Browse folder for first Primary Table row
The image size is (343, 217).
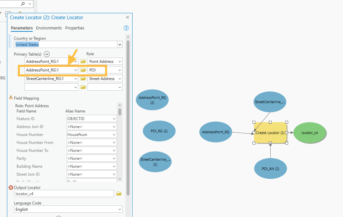(x=83, y=62)
